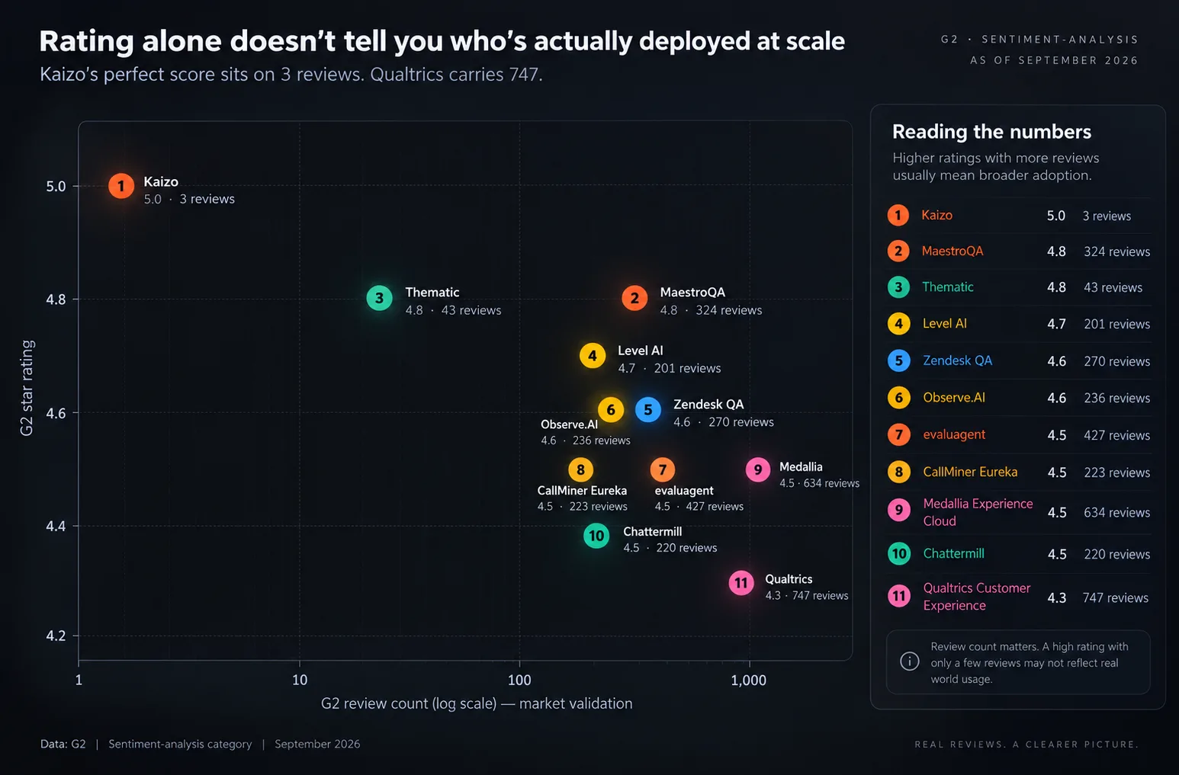Click 'Sentiment-analysis category' in the footer
1179x775 pixels.
[x=180, y=745]
